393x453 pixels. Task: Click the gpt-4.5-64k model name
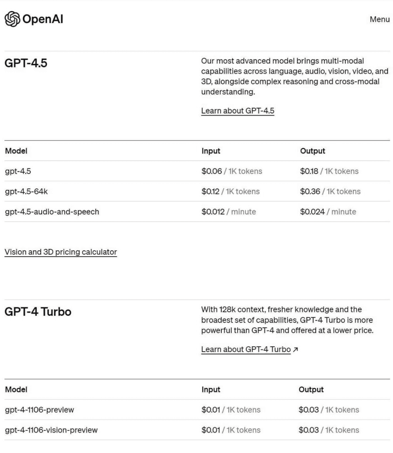pos(26,191)
